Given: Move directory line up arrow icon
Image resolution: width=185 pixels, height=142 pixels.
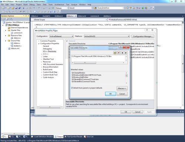Looking at the screenshot, I should pyautogui.click(x=126, y=53).
